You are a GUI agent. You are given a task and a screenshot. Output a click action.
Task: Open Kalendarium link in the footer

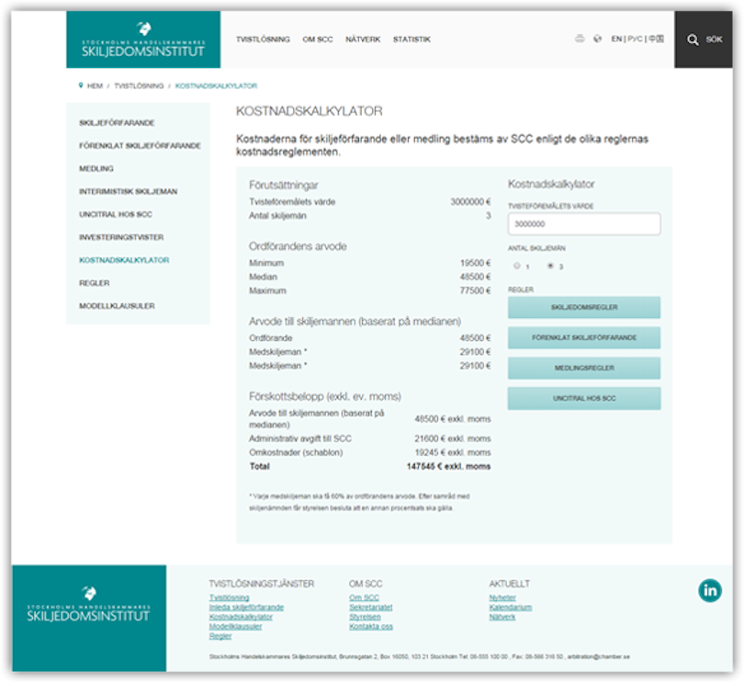(x=513, y=607)
